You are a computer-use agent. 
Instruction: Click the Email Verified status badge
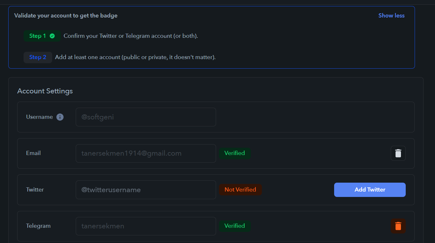click(x=235, y=153)
